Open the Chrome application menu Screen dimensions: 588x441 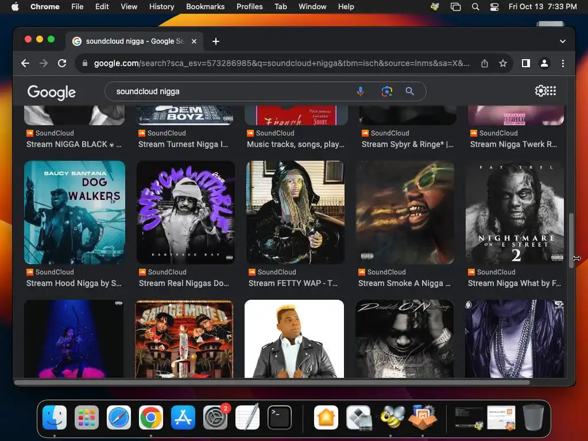(x=45, y=6)
